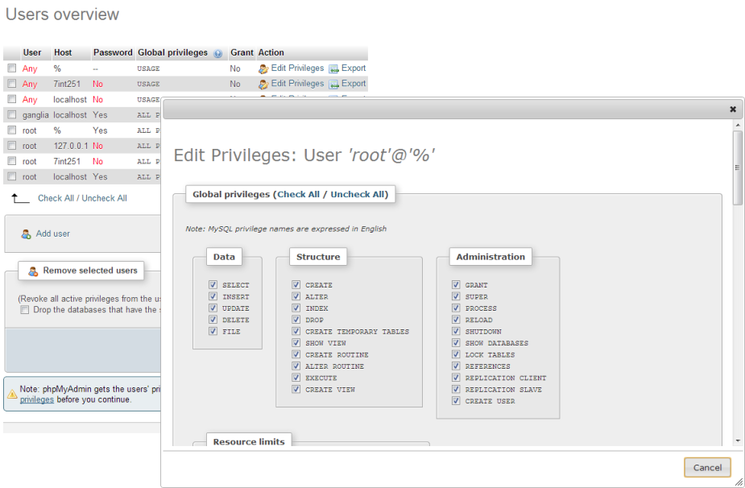
Task: Click the Global privileges help icon
Action: pos(218,54)
